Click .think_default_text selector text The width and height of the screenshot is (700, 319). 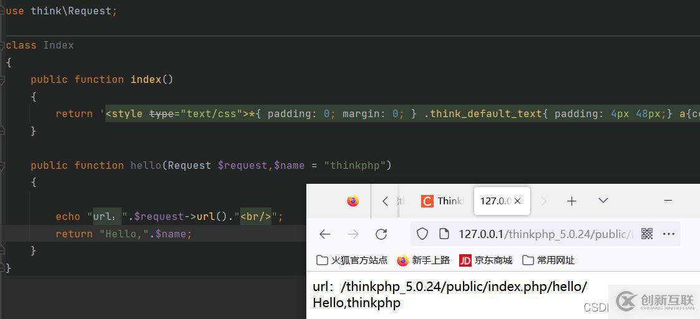tap(483, 113)
